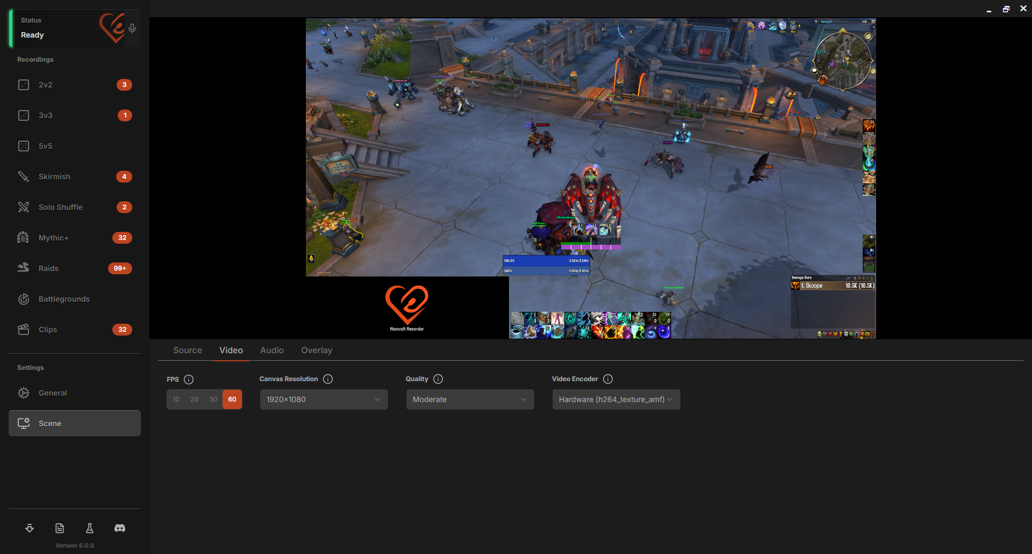Click the Warcraft Recorder logo overlay in preview
The height and width of the screenshot is (554, 1032).
click(407, 308)
